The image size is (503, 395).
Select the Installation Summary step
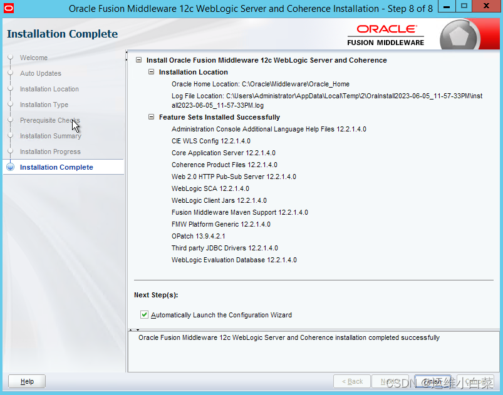click(x=50, y=136)
